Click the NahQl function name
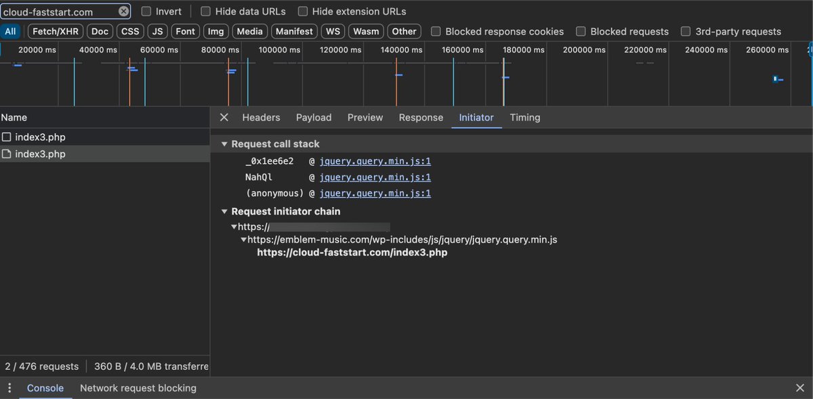 tap(259, 177)
